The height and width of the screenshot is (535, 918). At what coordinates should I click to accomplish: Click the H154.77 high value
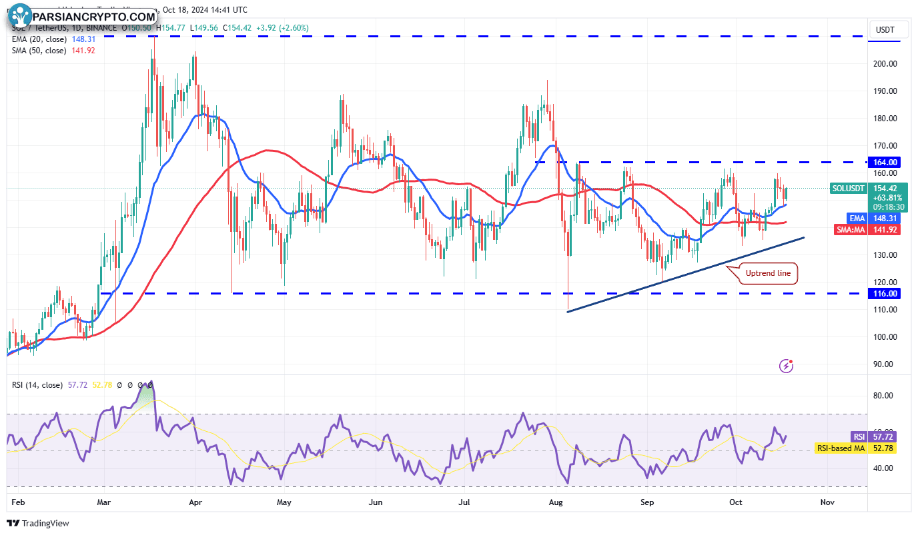point(171,28)
